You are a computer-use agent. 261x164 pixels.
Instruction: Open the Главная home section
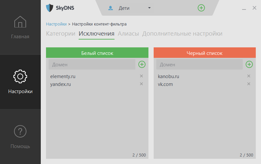tap(20, 27)
